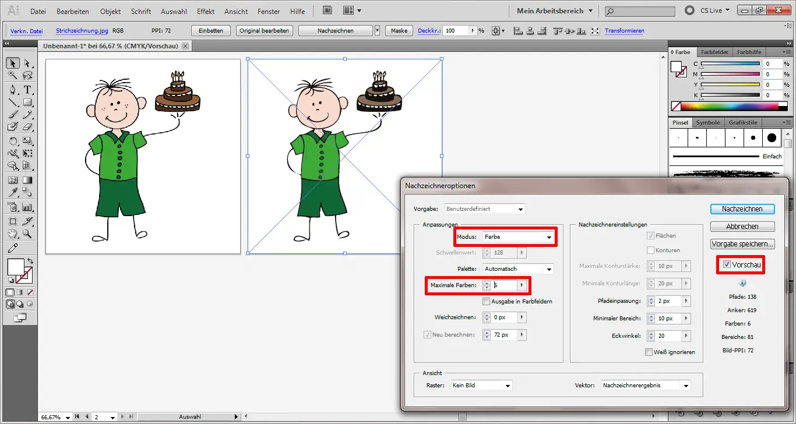This screenshot has width=796, height=424.
Task: Activate the Zoom tool
Action: pyautogui.click(x=27, y=233)
